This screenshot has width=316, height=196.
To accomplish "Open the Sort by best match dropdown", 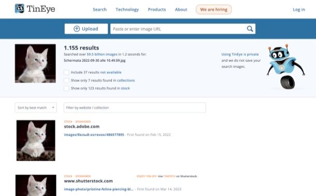I will click(36, 108).
